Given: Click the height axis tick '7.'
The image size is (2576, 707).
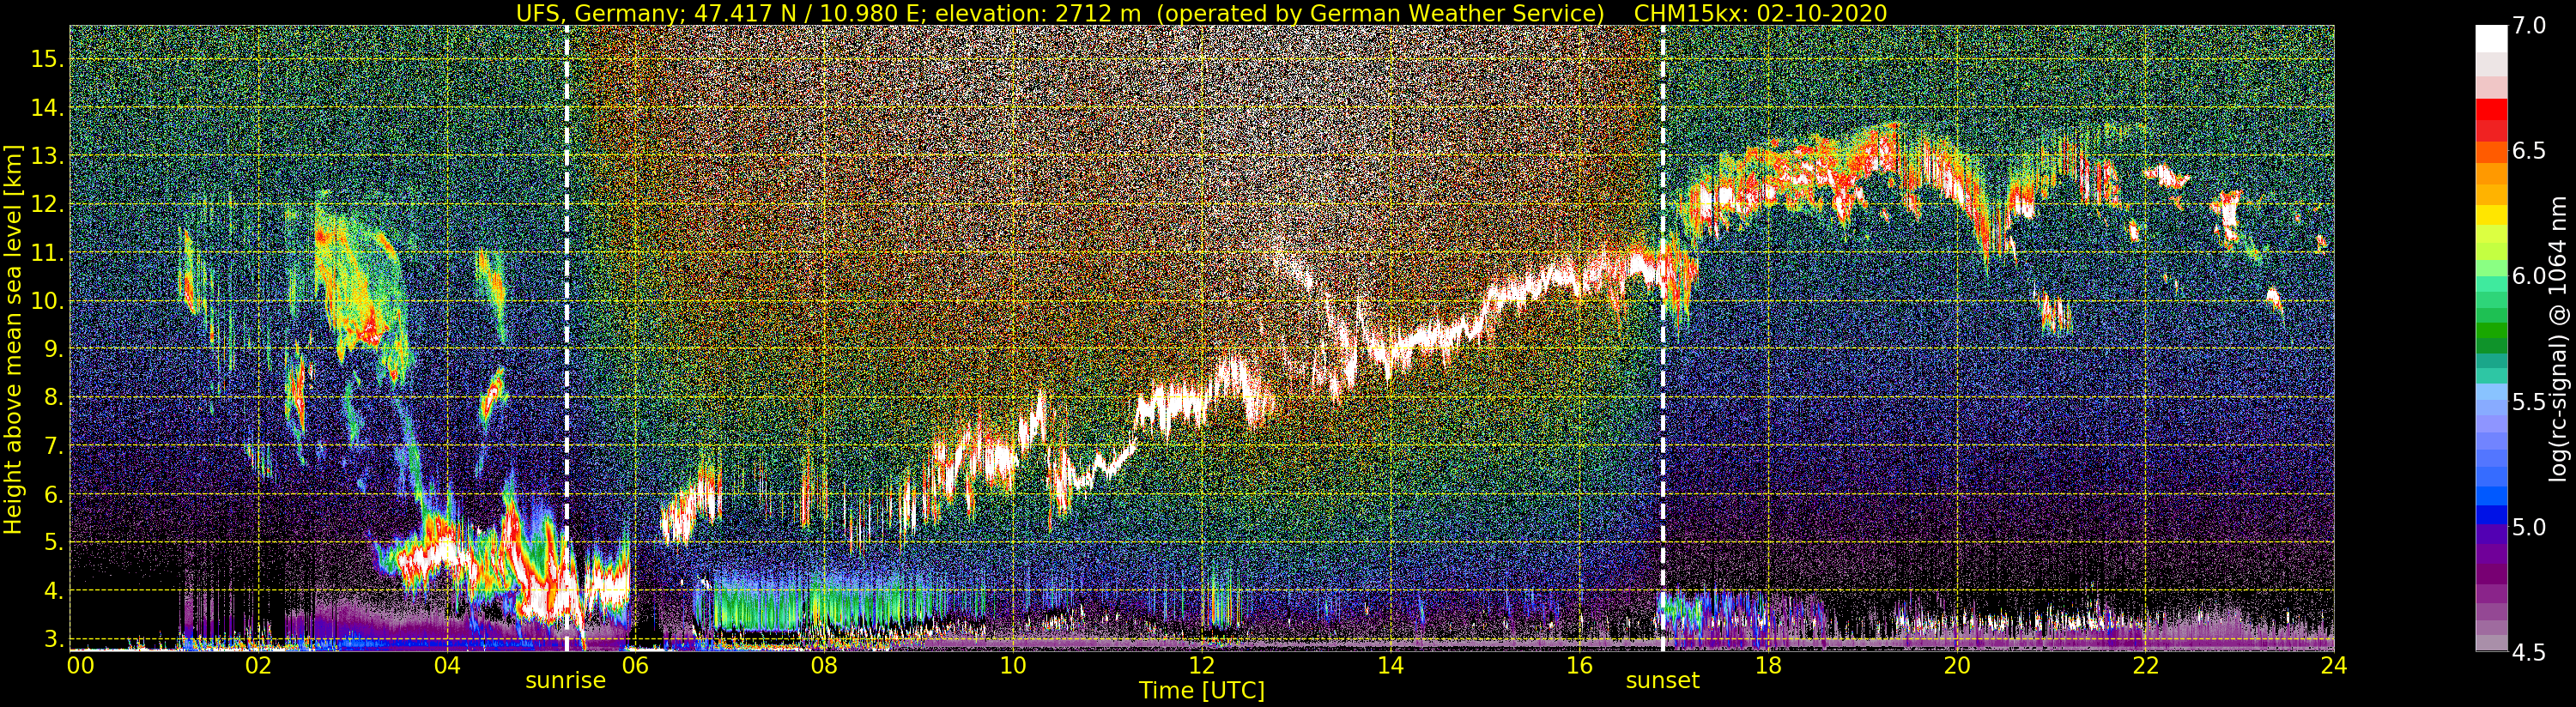Looking at the screenshot, I should (53, 446).
